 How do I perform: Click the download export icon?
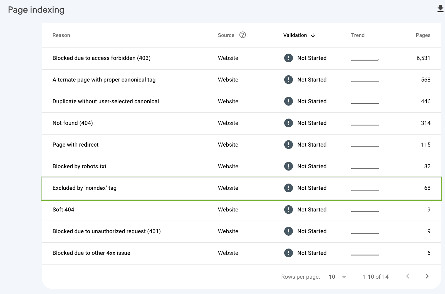(440, 9)
